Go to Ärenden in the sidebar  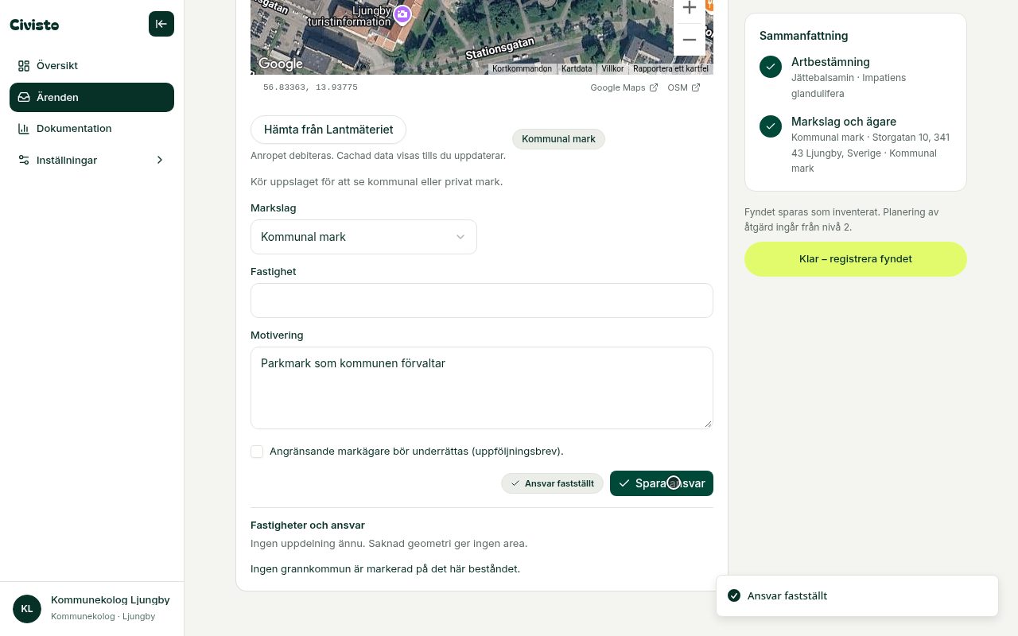(91, 97)
